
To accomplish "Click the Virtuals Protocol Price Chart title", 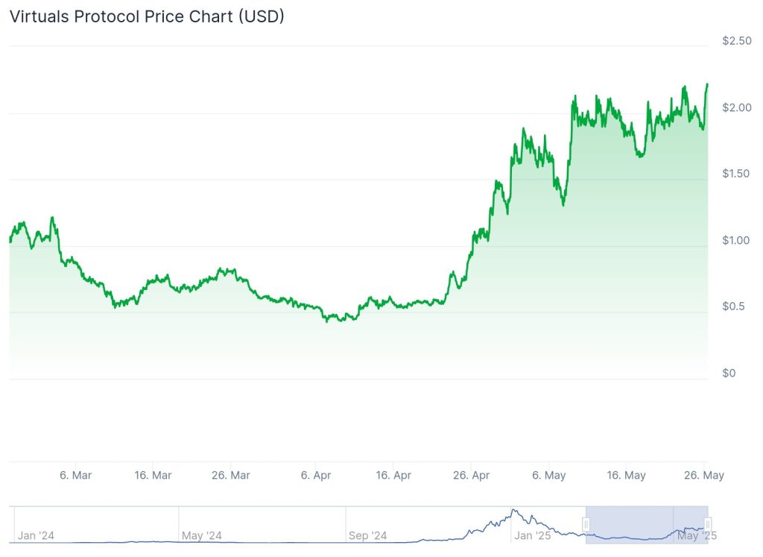I will 147,16.
